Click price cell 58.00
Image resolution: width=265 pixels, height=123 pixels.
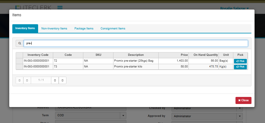(x=174, y=67)
